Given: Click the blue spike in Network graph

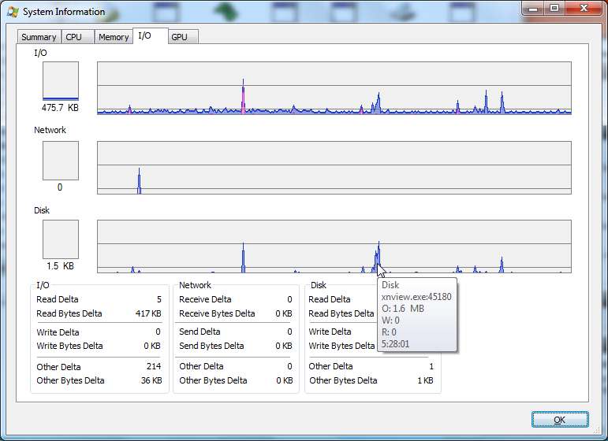Looking at the screenshot, I should click(x=139, y=181).
